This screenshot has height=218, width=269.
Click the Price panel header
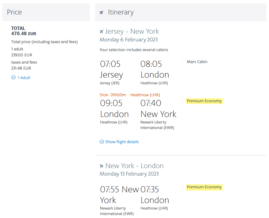pyautogui.click(x=46, y=12)
